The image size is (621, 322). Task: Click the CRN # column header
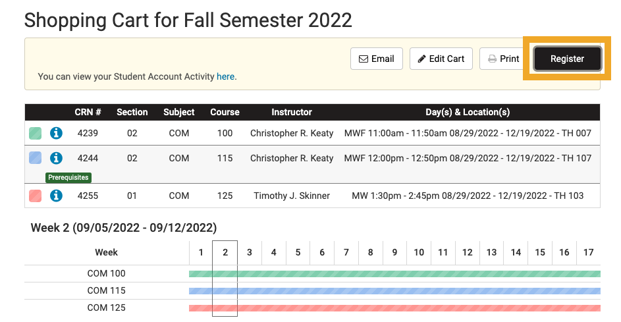[x=88, y=112]
